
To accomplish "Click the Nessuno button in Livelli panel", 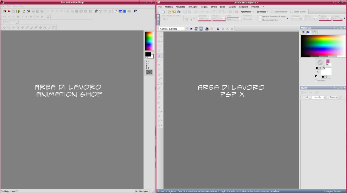I will point(333,97).
